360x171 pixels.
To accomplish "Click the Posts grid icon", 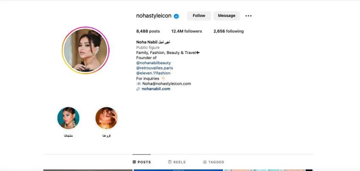I will (x=134, y=162).
